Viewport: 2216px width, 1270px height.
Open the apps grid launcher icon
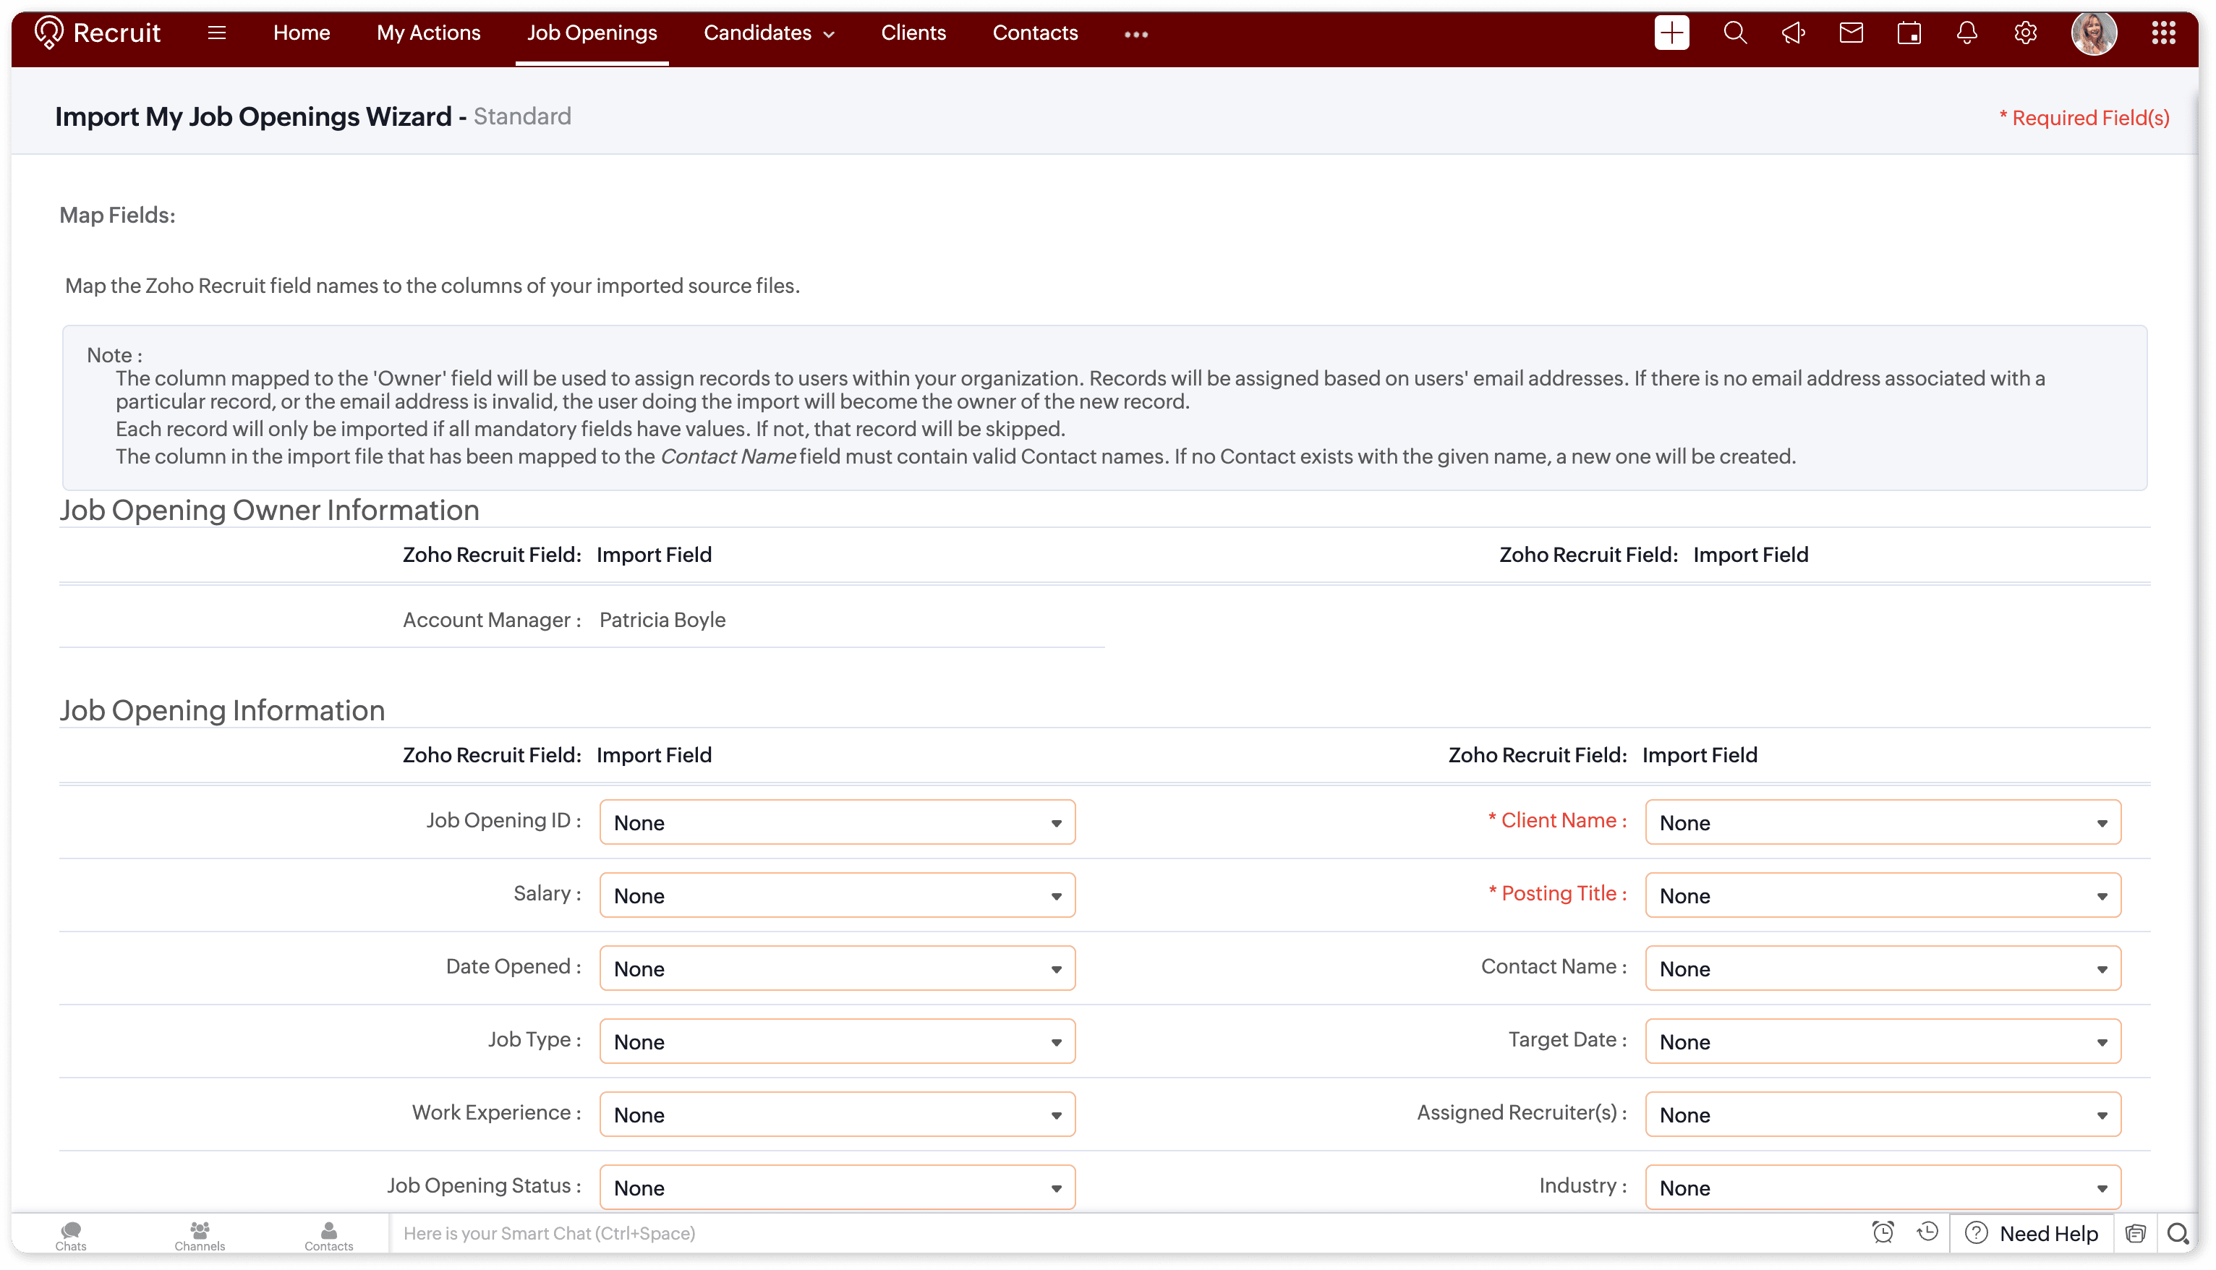[x=2162, y=33]
